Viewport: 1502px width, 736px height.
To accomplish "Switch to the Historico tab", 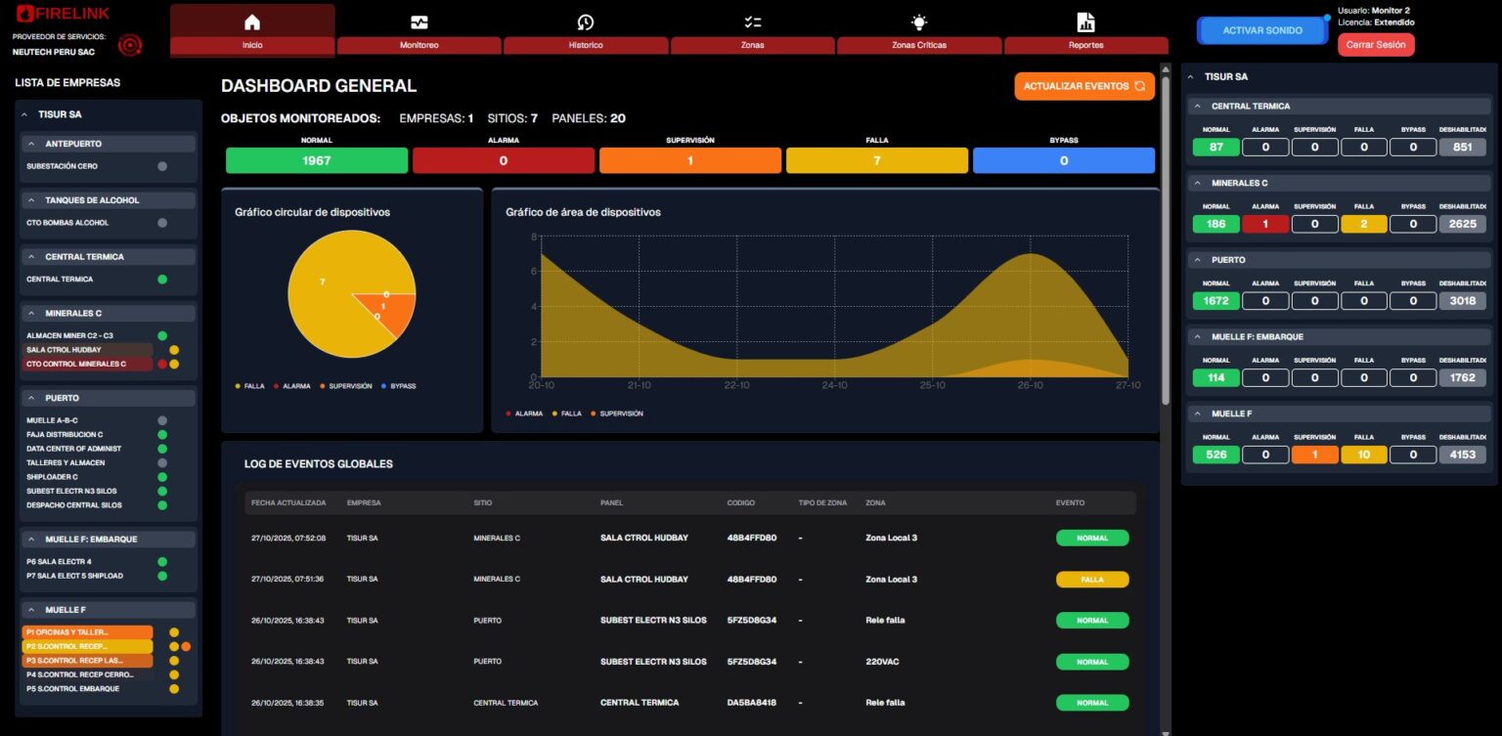I will point(586,45).
